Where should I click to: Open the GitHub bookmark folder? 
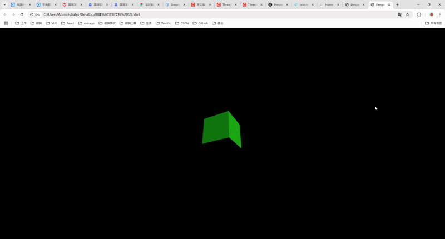click(200, 23)
